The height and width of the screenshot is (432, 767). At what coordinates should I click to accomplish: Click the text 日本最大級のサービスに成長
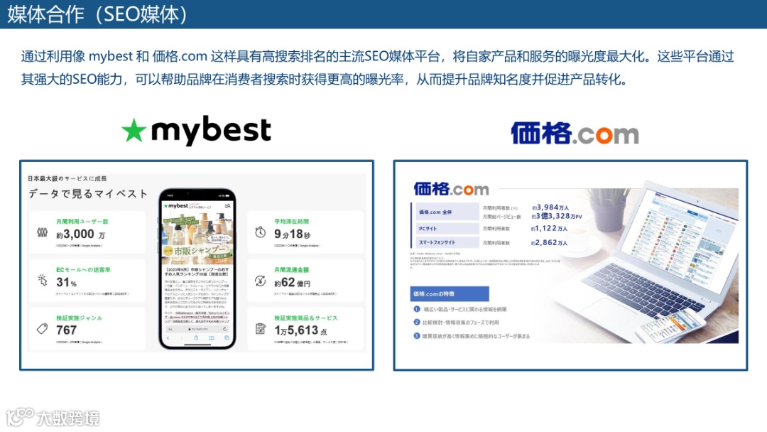[x=67, y=178]
